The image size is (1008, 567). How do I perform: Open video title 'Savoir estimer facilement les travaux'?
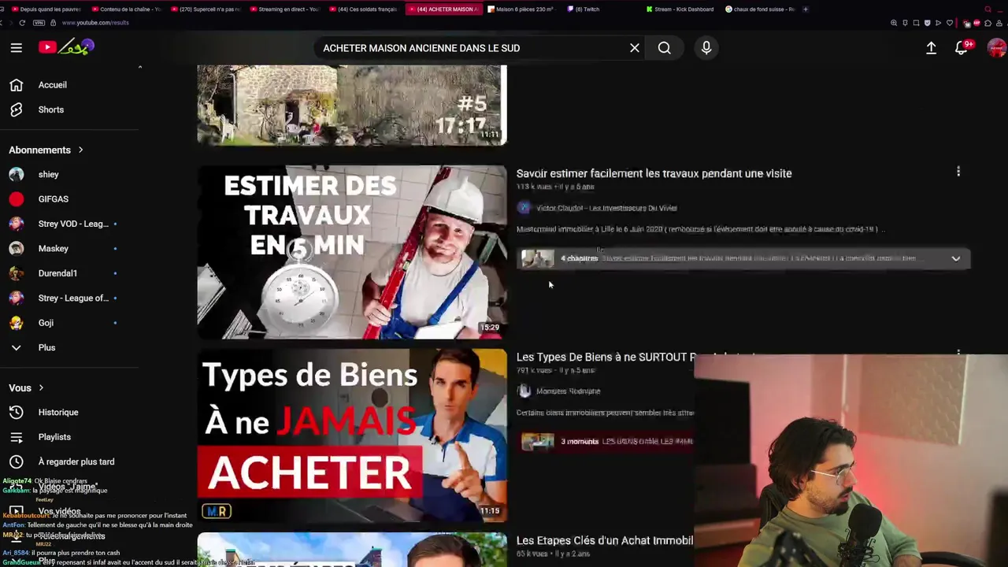pyautogui.click(x=654, y=173)
